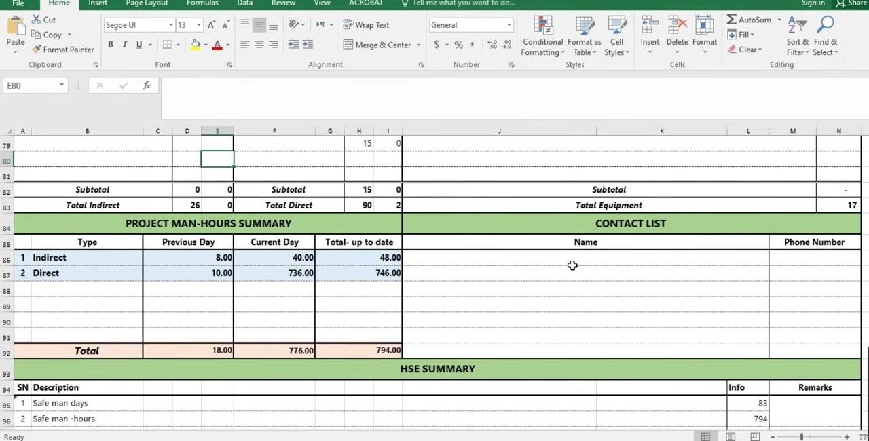Toggle Underline formatting
The width and height of the screenshot is (869, 441).
pos(138,45)
